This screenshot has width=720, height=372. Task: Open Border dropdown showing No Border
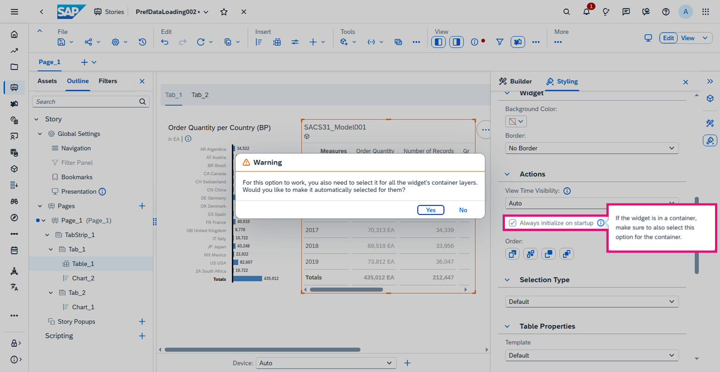click(592, 148)
